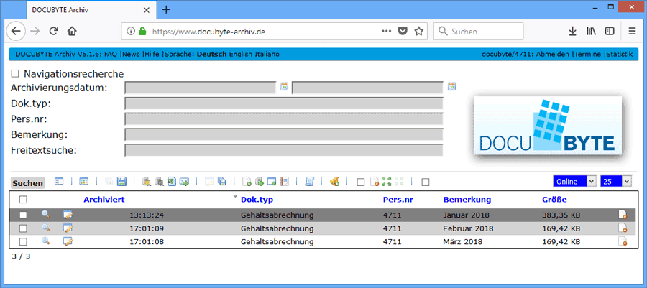
Task: Open the 25 results-per-page dropdown
Action: click(x=616, y=181)
